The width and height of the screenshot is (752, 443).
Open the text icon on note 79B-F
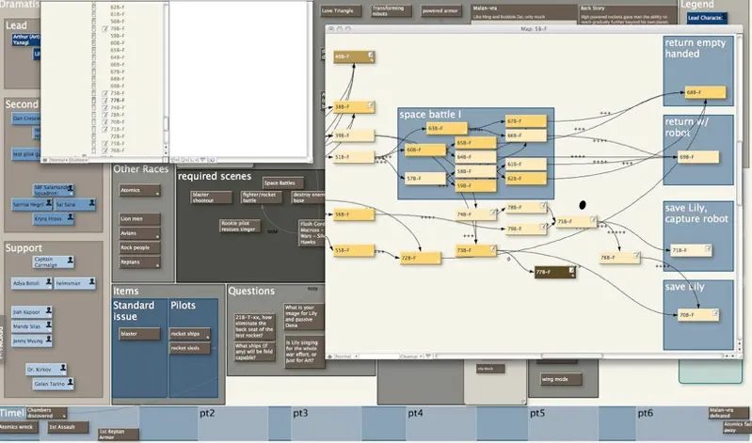[543, 227]
